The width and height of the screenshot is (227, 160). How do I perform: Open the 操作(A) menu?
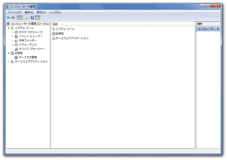[29, 12]
